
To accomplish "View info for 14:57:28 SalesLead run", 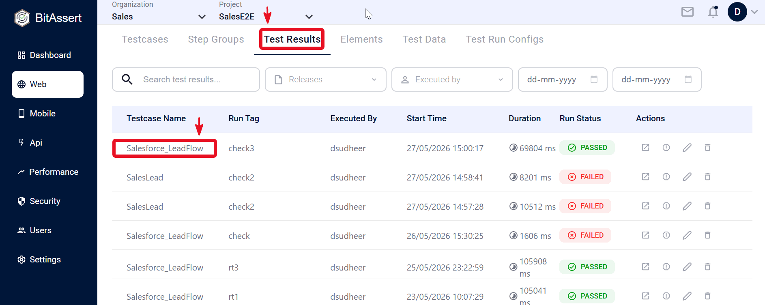I will pos(666,206).
